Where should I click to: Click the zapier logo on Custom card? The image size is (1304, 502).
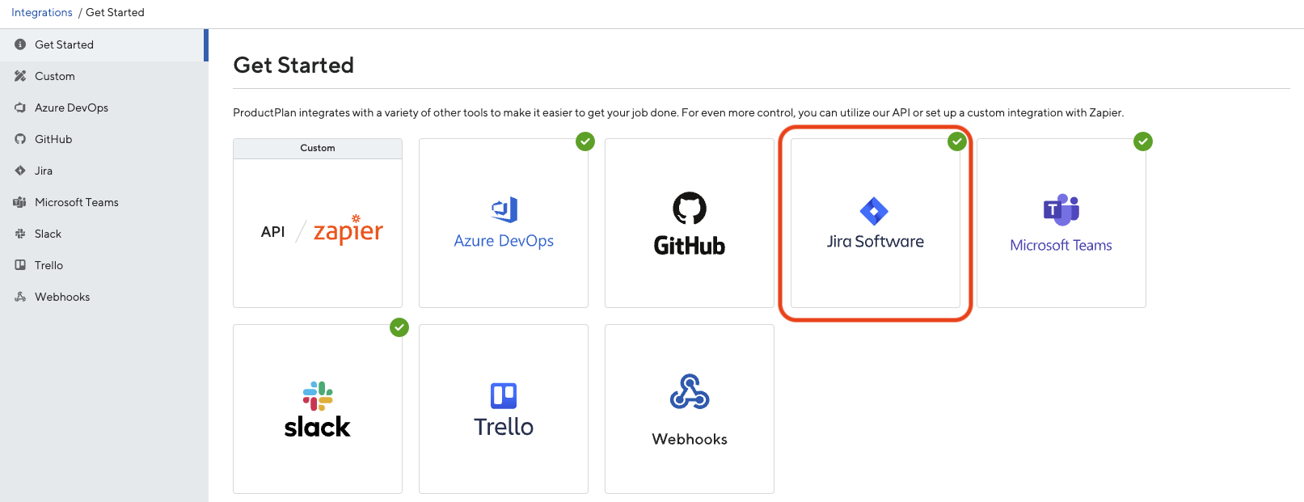click(348, 230)
